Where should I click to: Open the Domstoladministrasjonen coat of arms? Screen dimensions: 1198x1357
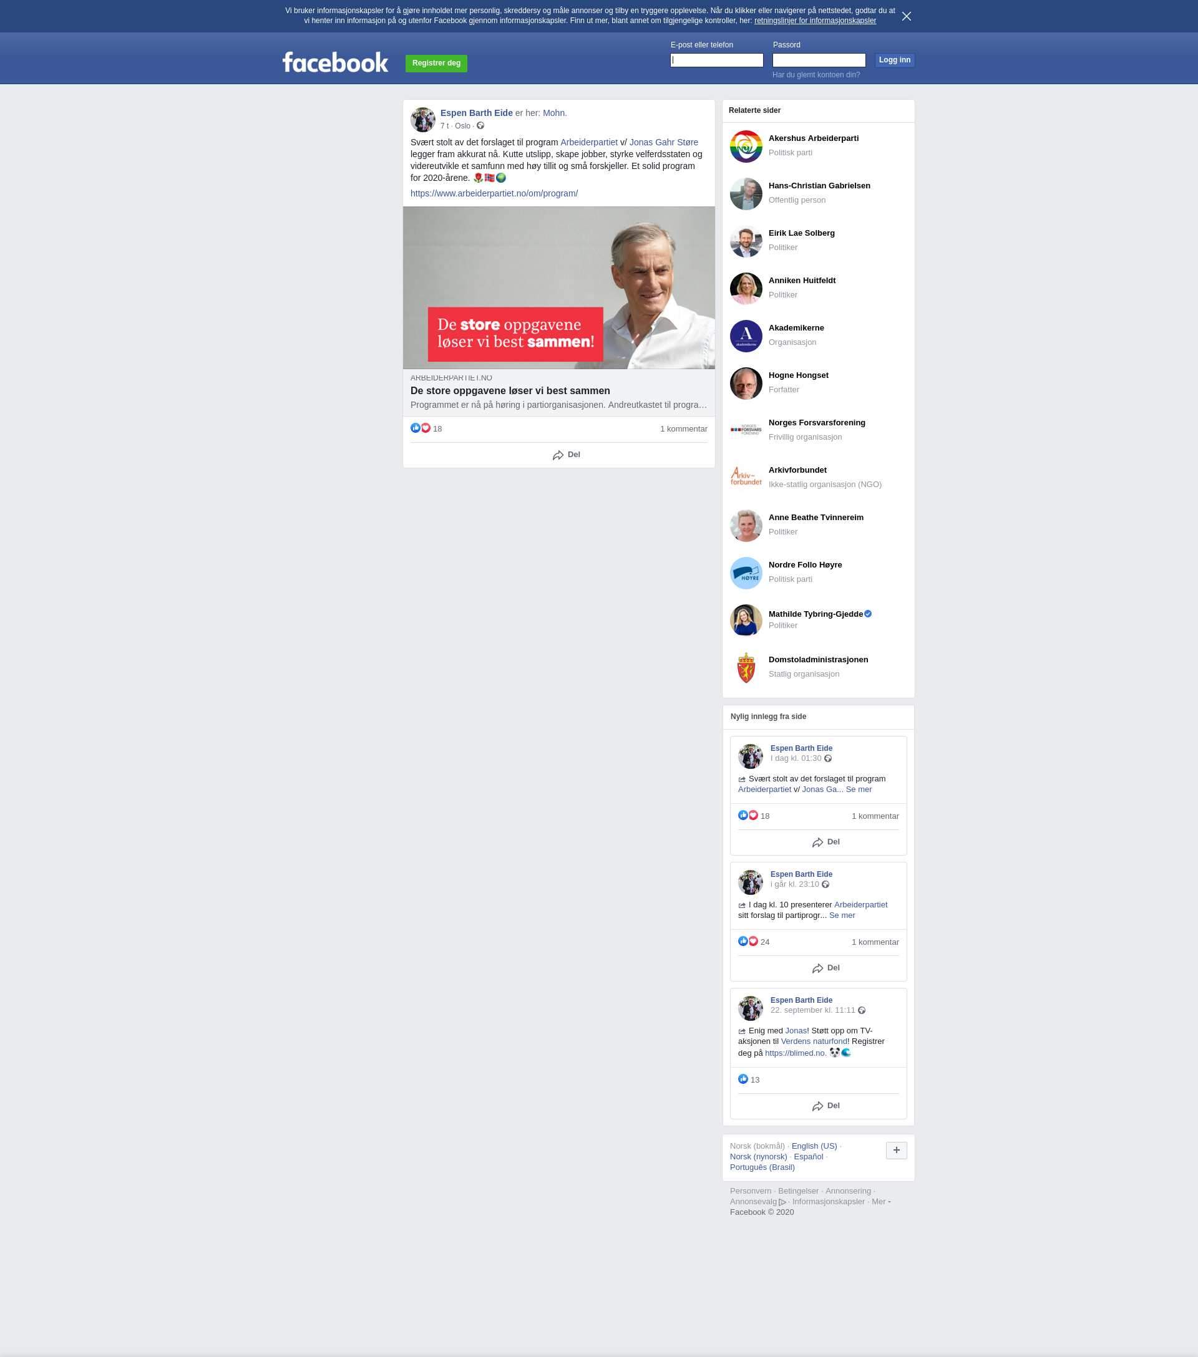tap(746, 667)
